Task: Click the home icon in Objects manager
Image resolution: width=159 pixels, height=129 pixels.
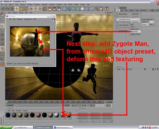Action: (x=153, y=10)
